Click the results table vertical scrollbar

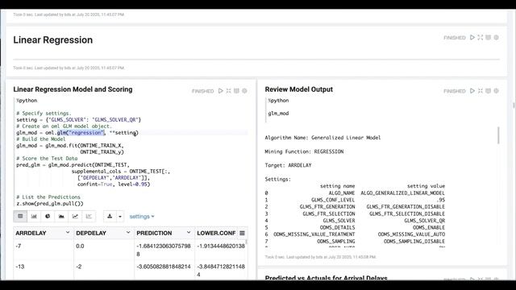point(246,242)
